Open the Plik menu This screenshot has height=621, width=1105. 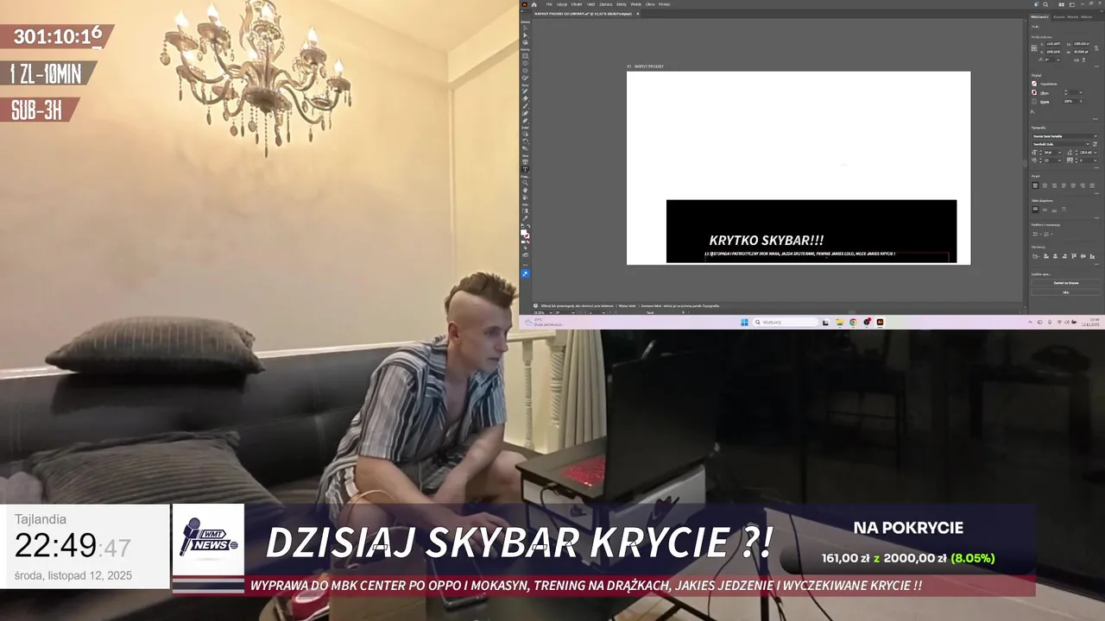pyautogui.click(x=549, y=4)
